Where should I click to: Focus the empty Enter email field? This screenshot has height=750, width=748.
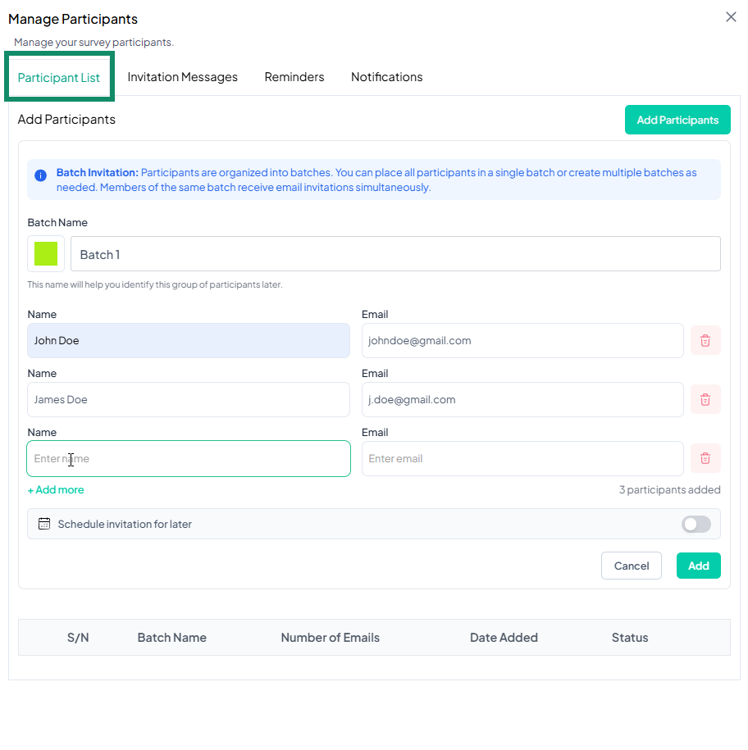coord(522,459)
